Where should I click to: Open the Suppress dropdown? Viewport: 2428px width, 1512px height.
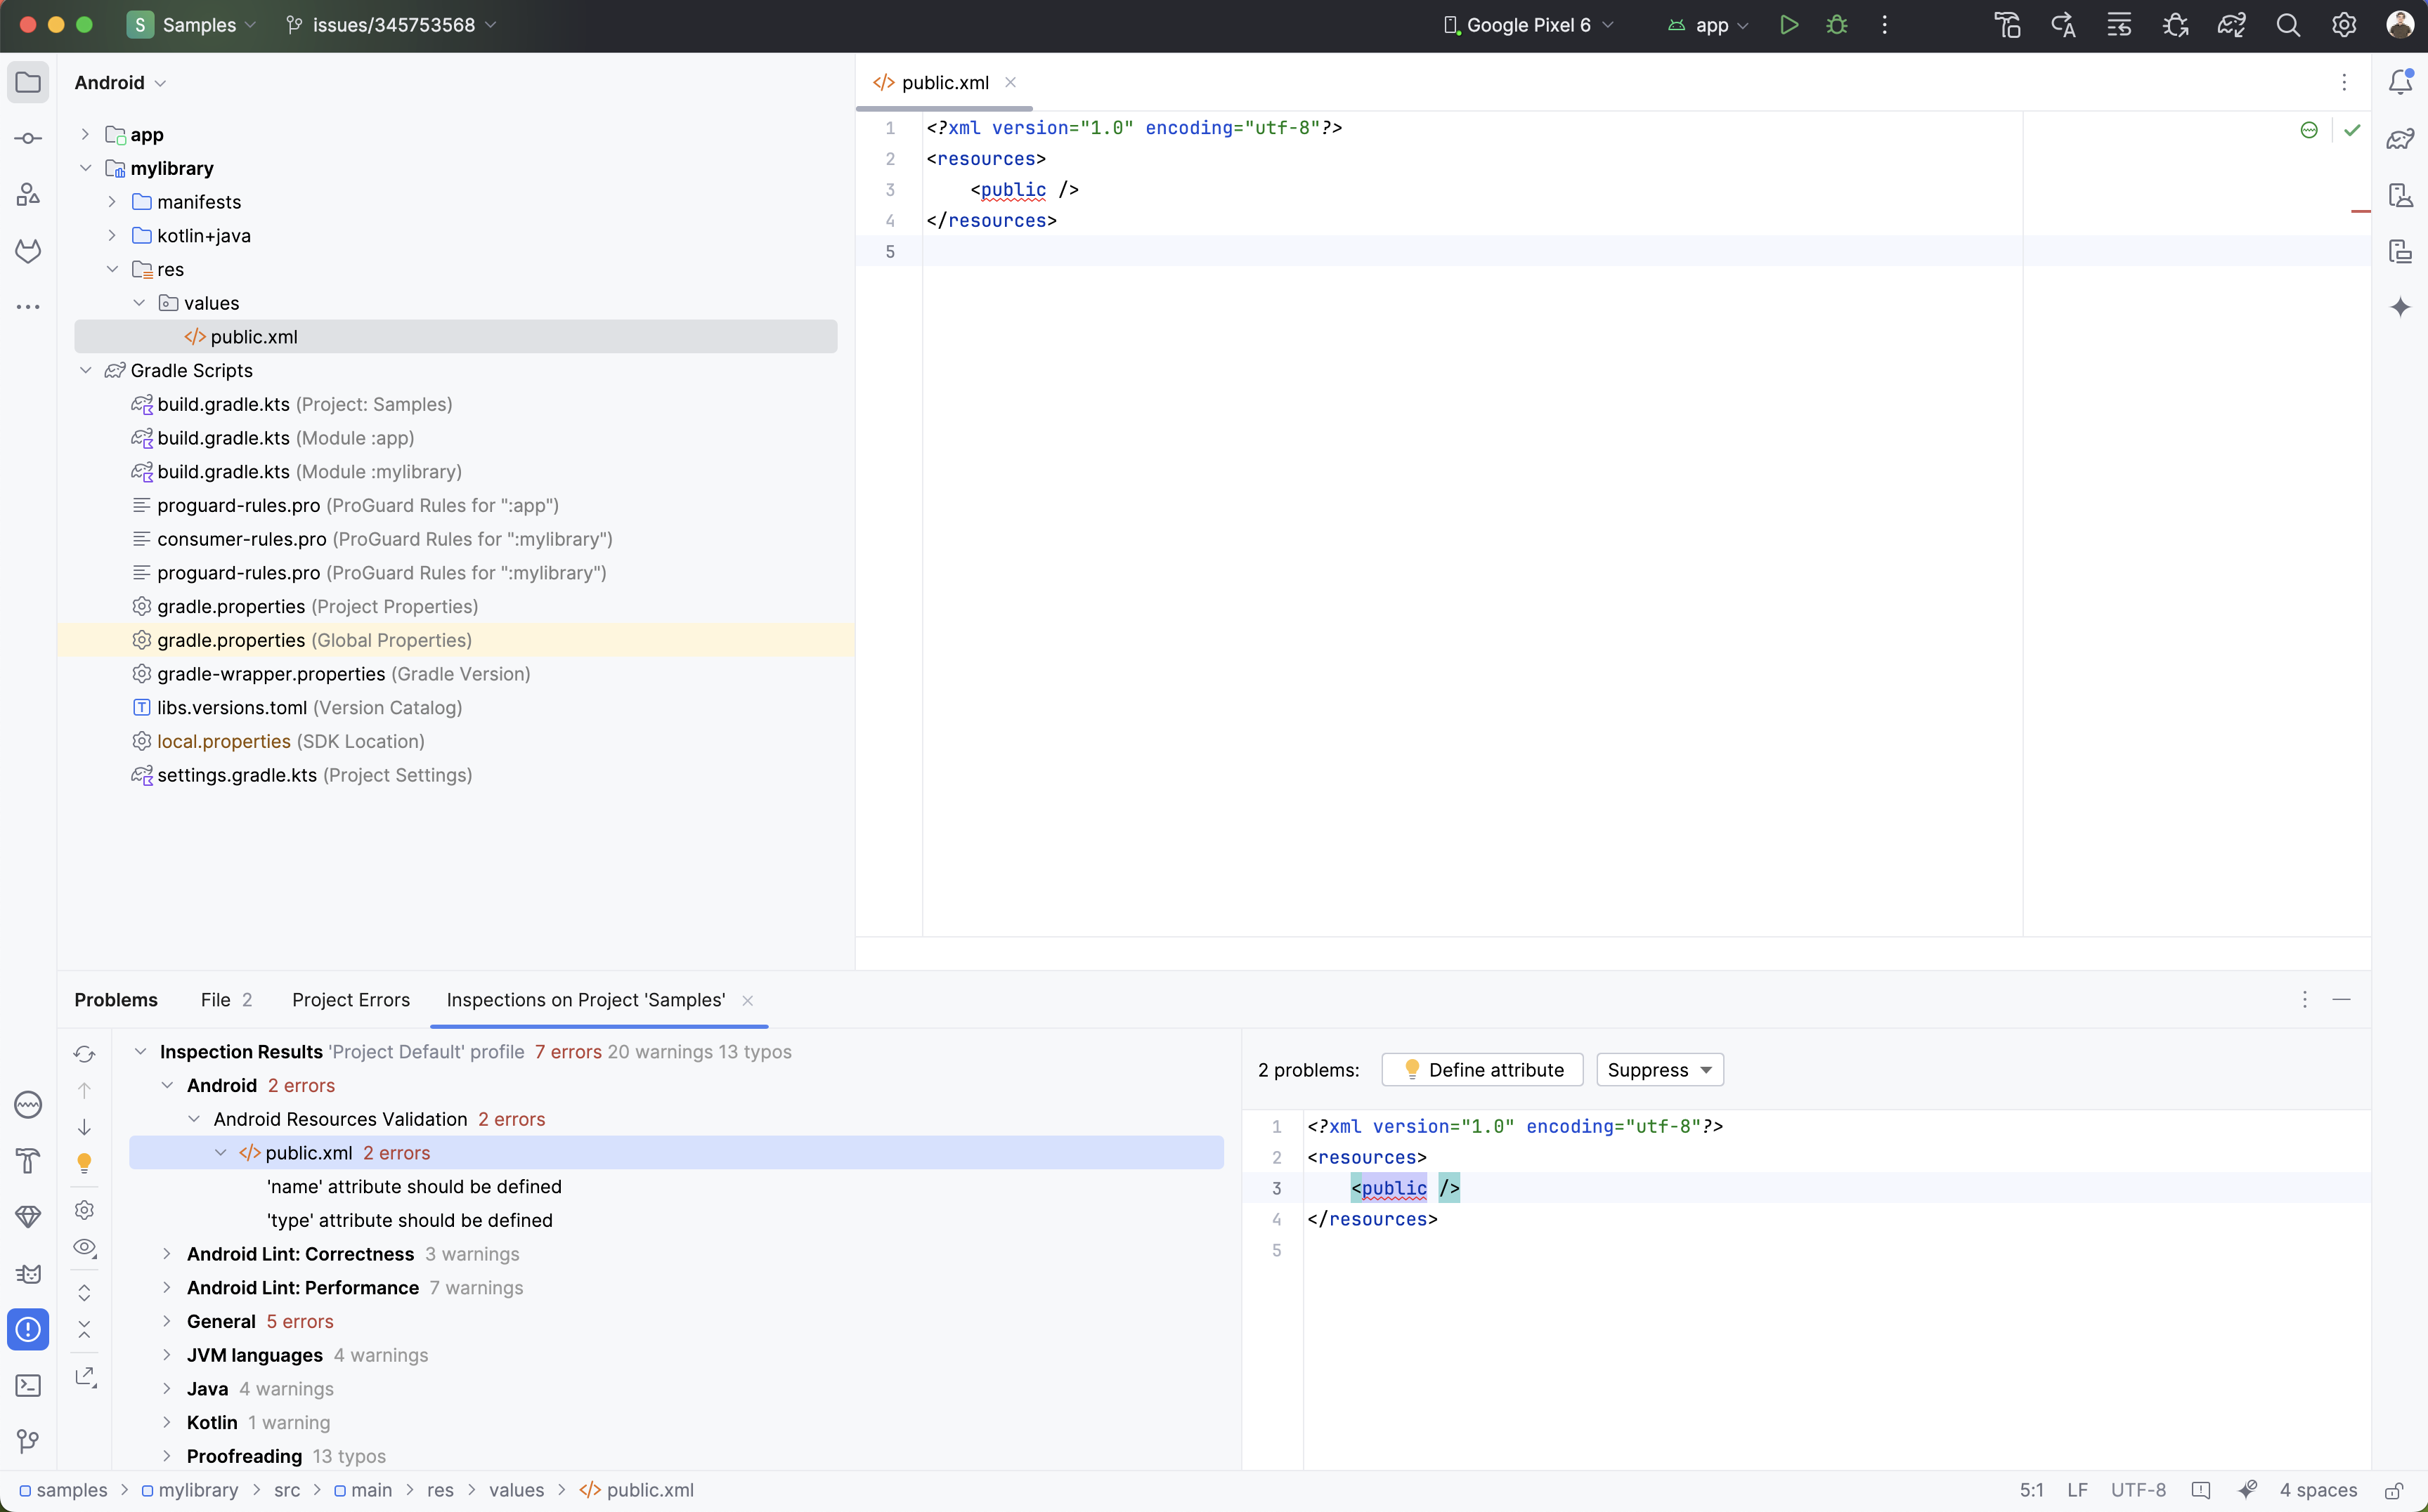[1658, 1069]
